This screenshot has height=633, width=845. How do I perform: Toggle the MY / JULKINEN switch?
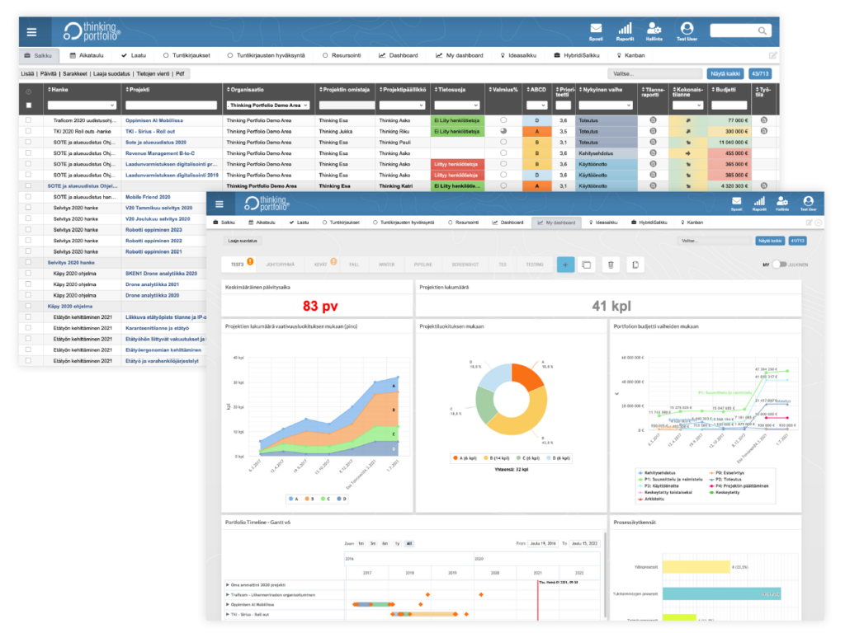[778, 265]
